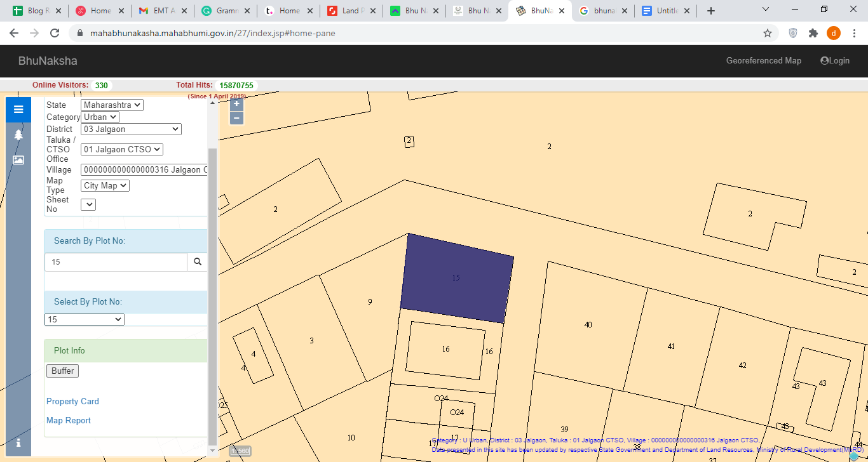This screenshot has width=868, height=462.
Task: Click the Buffer button
Action: click(x=62, y=371)
